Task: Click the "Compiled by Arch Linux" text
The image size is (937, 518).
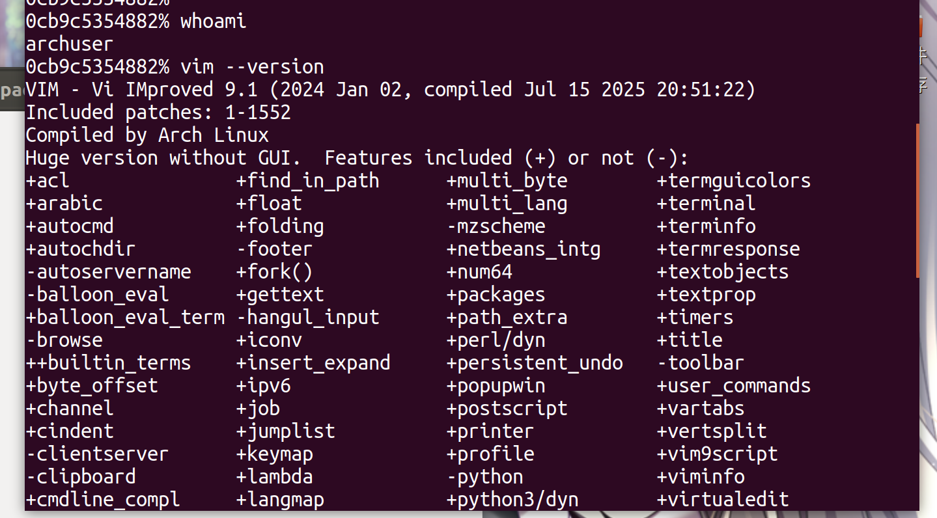Action: pos(147,135)
